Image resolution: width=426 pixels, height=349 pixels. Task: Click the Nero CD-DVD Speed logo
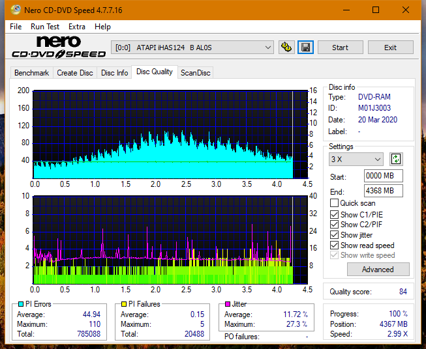tap(59, 47)
